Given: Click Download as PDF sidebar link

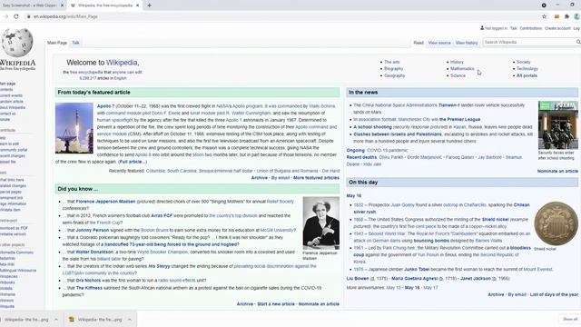Looking at the screenshot, I should coord(15,228).
